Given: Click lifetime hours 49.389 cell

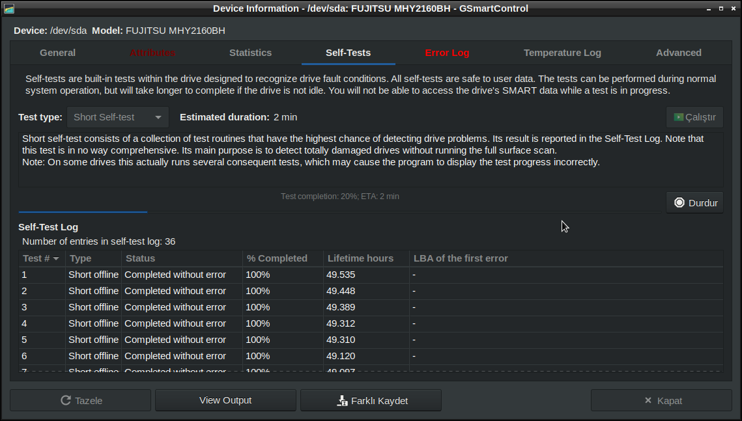Looking at the screenshot, I should coord(366,307).
